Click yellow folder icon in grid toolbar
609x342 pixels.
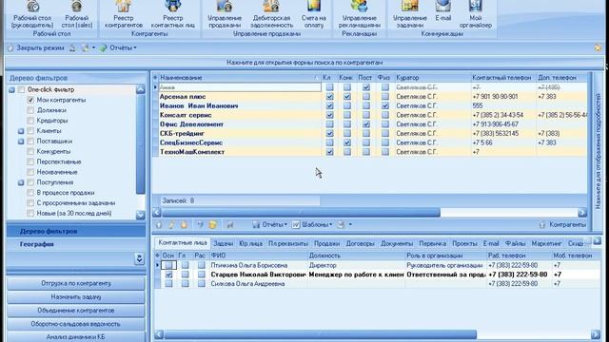coord(213,224)
